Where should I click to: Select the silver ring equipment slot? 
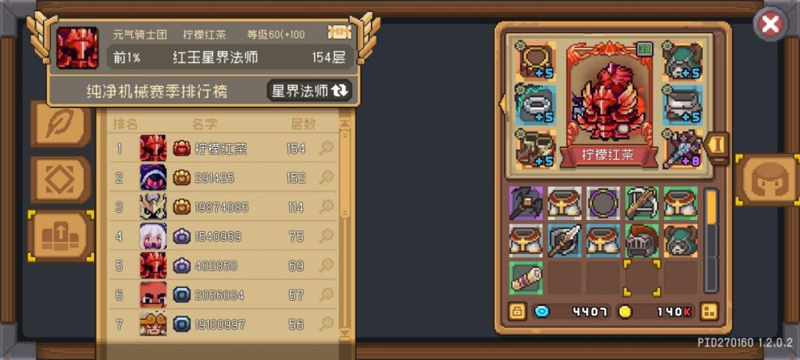pos(536,104)
